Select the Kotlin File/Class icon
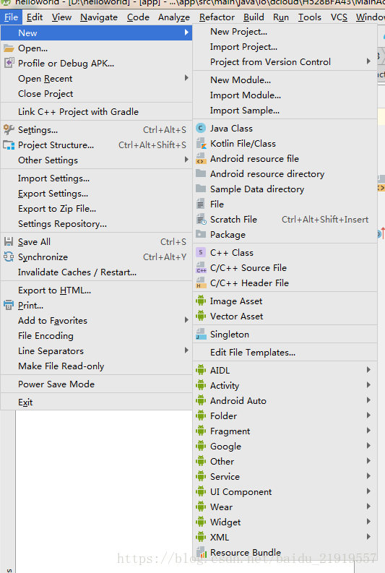The image size is (385, 573). (201, 144)
